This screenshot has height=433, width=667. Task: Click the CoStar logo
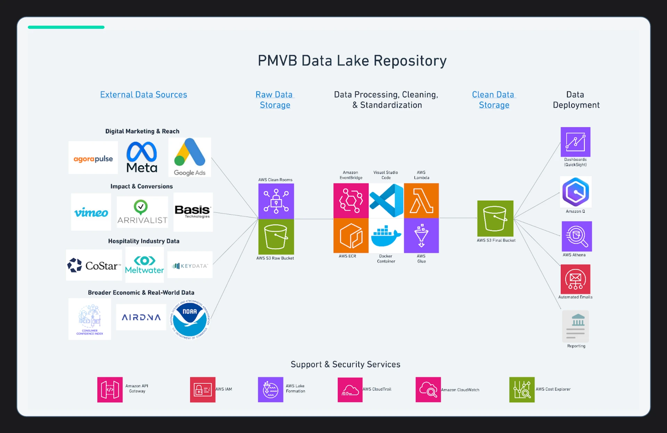94,265
